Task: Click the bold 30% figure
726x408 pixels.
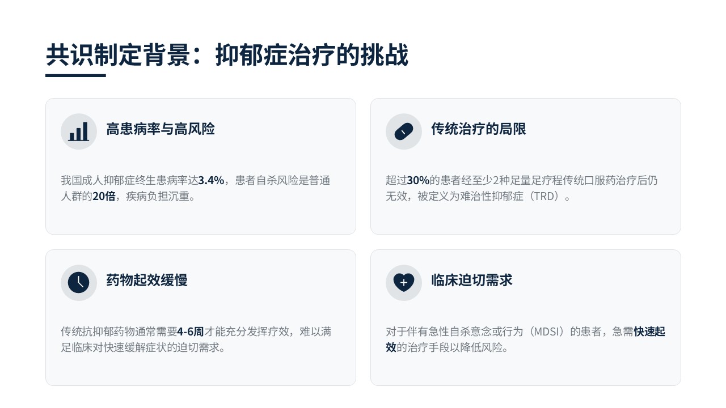Action: (x=418, y=181)
